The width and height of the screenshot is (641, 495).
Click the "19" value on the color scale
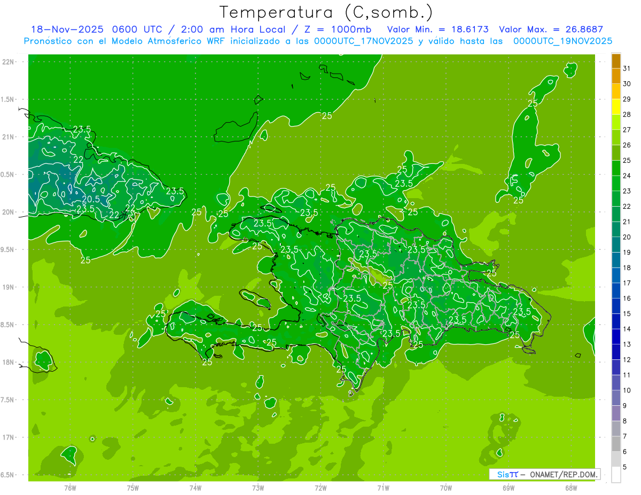click(x=627, y=253)
